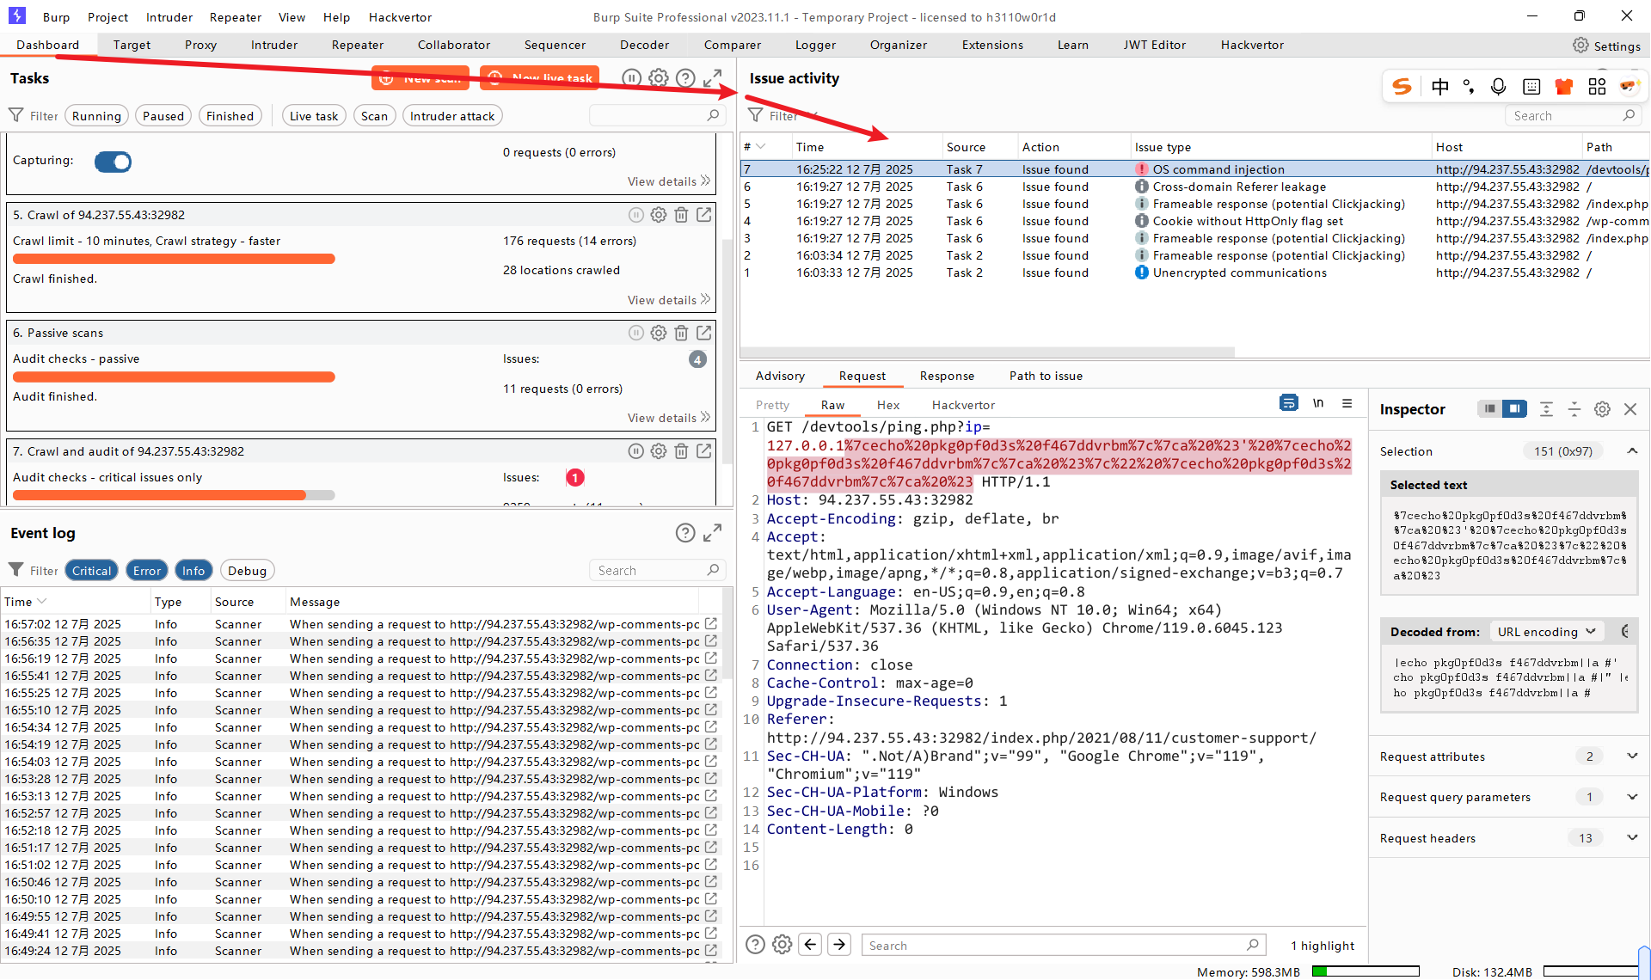Toggle the message editor word wrap icon

point(1288,403)
